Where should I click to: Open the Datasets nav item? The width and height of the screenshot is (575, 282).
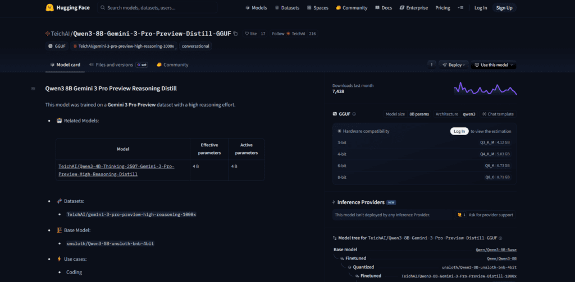tap(287, 8)
